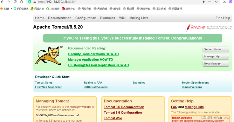
Task: Open the Tomcat Versions link
Action: [x=192, y=87]
